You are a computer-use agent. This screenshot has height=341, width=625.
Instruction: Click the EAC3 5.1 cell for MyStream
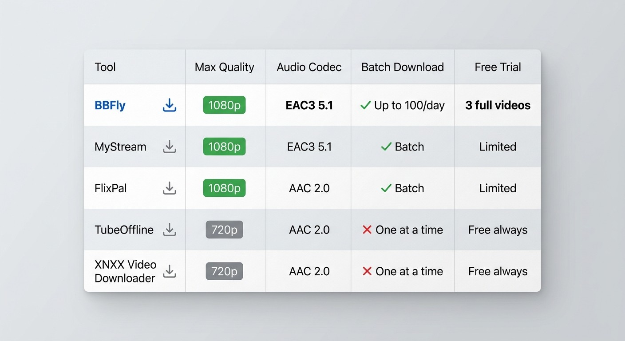pos(309,147)
